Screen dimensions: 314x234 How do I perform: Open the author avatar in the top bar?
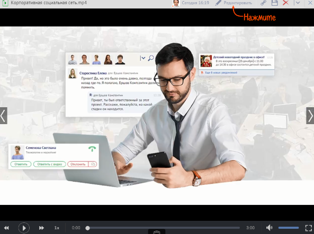[176, 3]
